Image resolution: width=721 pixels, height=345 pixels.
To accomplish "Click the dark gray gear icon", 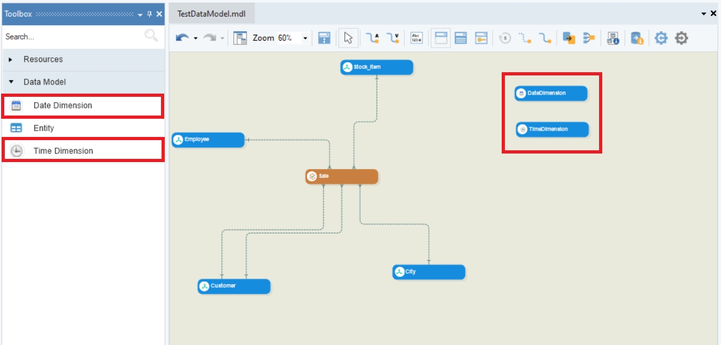I will click(681, 38).
